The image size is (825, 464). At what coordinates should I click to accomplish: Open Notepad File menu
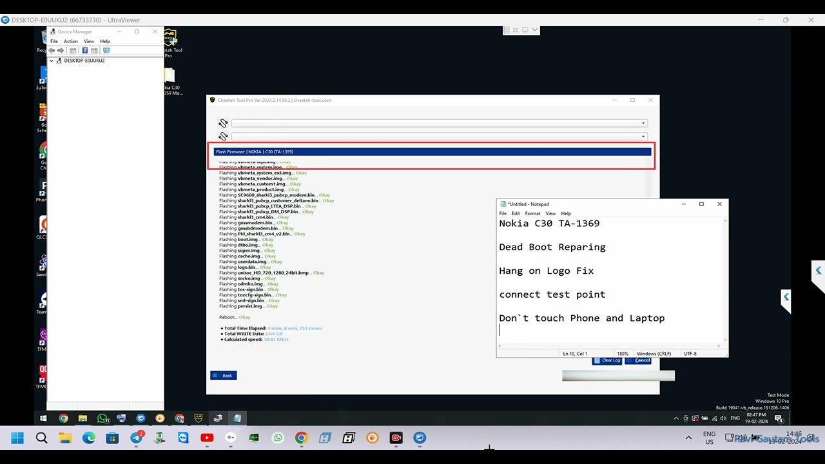pyautogui.click(x=503, y=213)
